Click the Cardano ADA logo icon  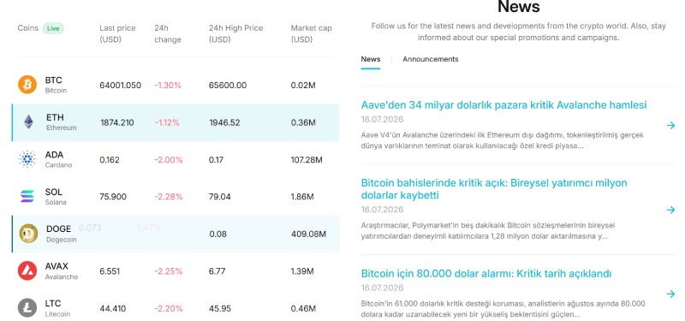[27, 159]
